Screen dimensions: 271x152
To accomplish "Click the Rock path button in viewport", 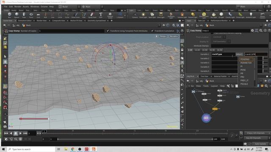I will [26, 25].
